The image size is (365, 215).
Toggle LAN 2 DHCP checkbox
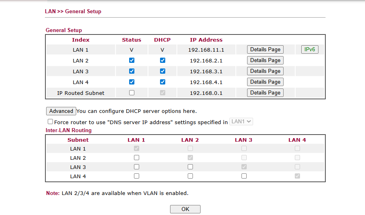[x=162, y=60]
